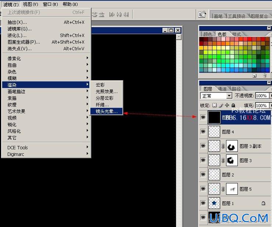Open Extract (抽出) filter
Screen dimensions: 272x227
click(46, 22)
